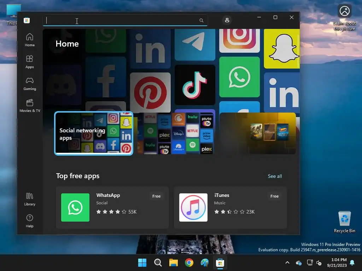Close the Microsoft Store window

(x=292, y=17)
